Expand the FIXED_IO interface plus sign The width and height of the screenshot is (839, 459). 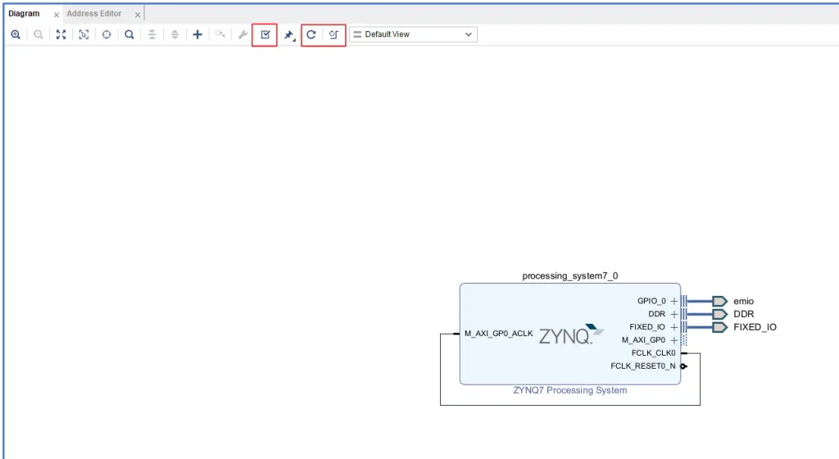click(674, 327)
